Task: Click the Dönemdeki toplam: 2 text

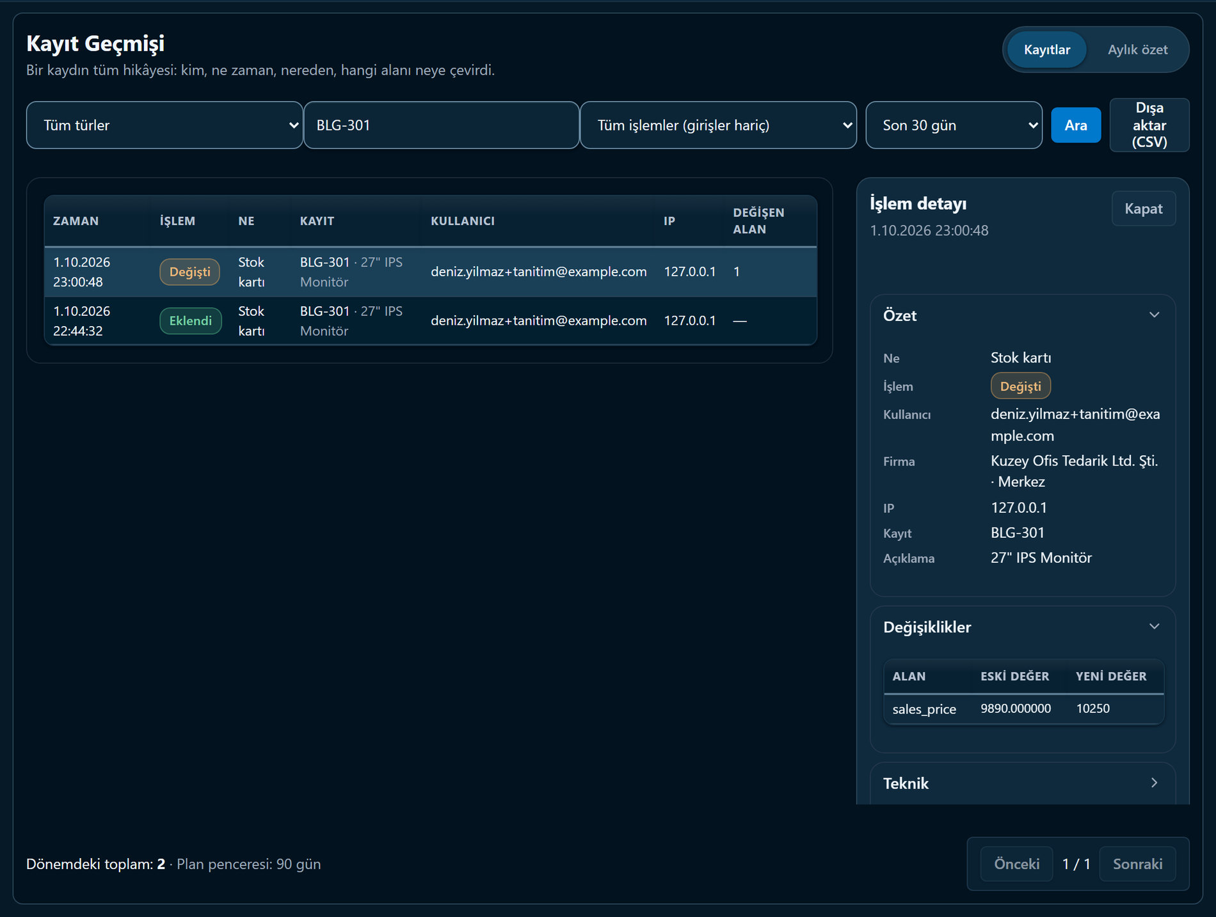Action: (95, 864)
